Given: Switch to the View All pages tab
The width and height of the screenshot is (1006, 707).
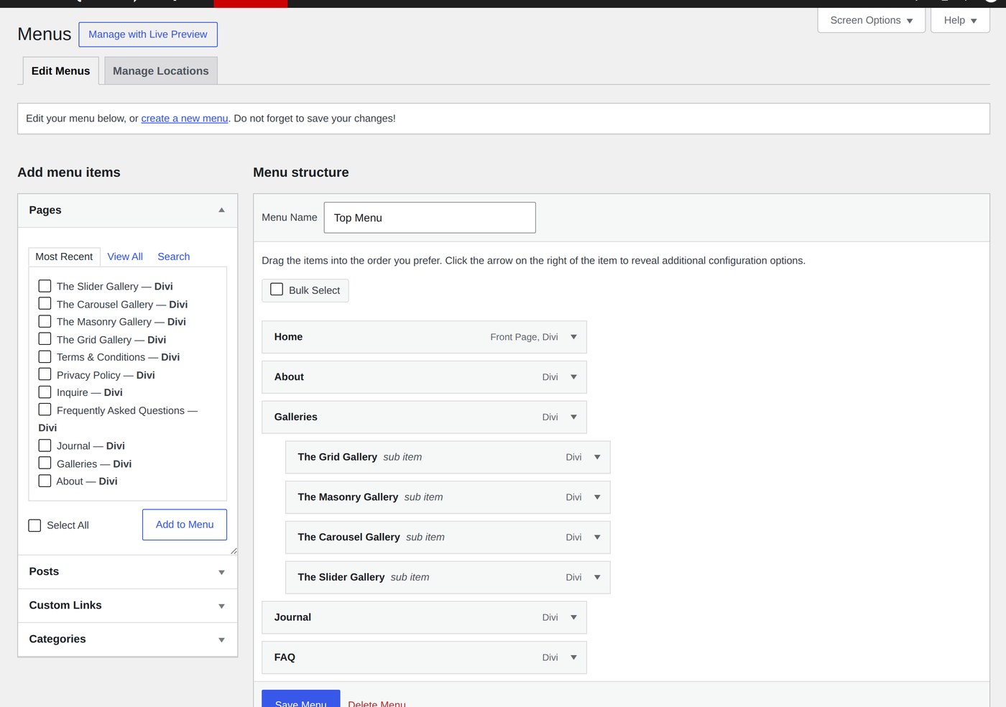Looking at the screenshot, I should (125, 257).
